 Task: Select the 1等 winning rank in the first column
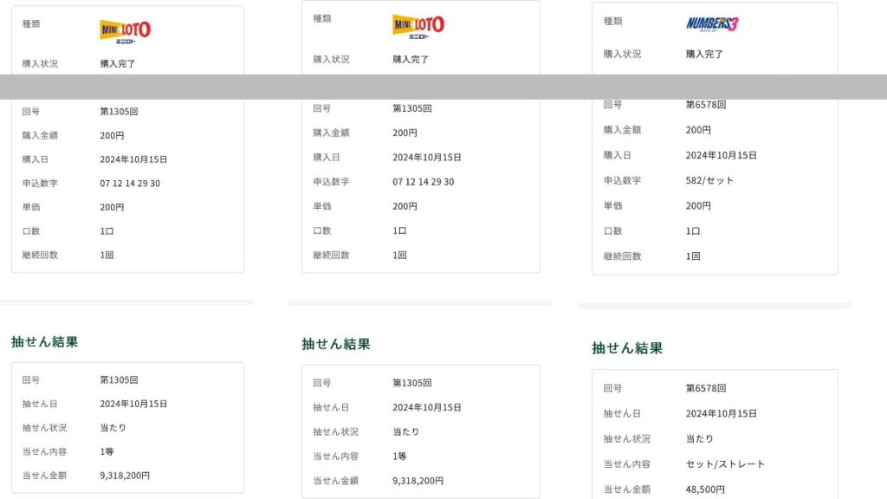coord(107,451)
